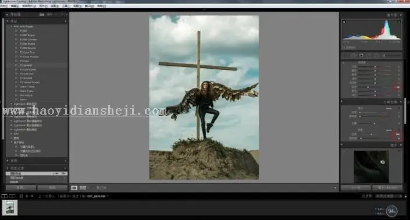Image resolution: width=410 pixels, height=220 pixels.
Task: Click the Copy button below history
Action: pyautogui.click(x=21, y=188)
